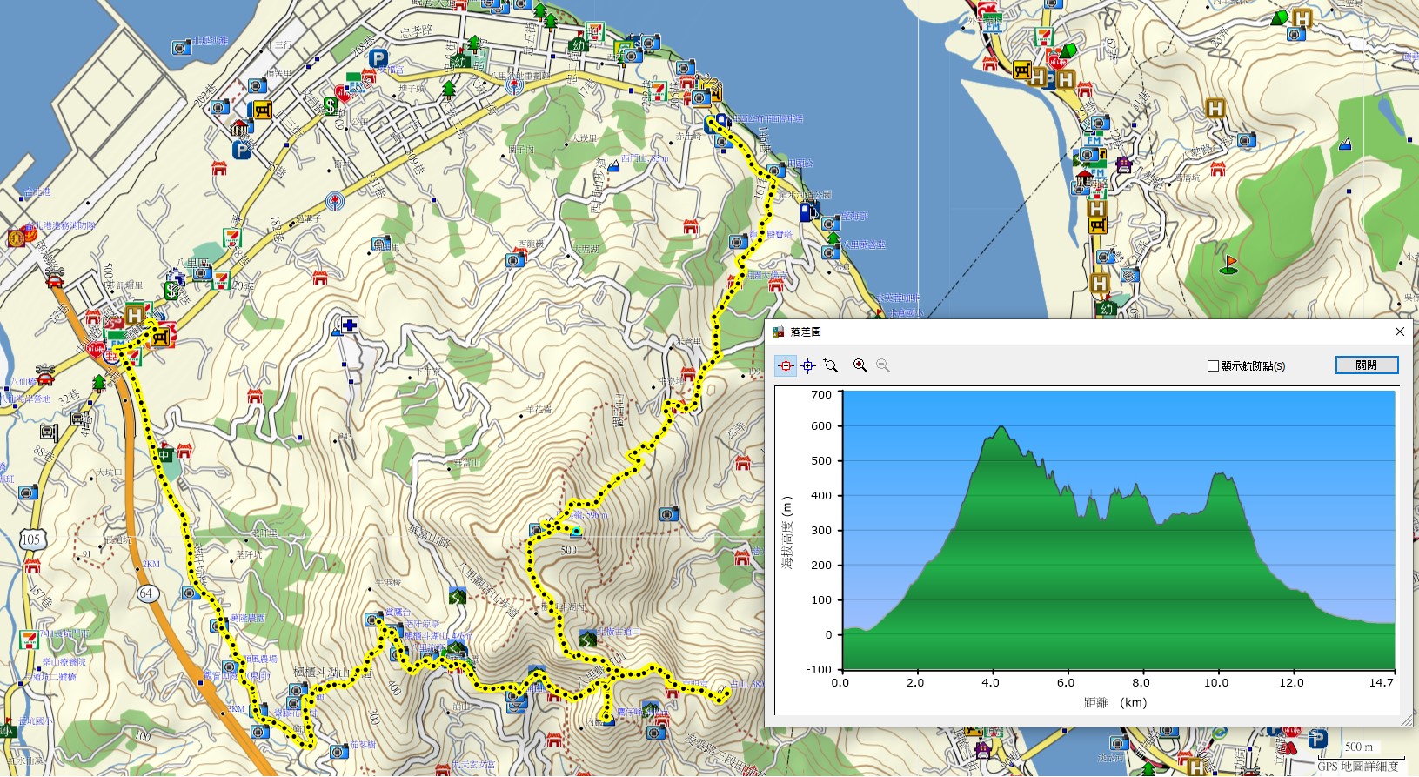Click the cyan waypoint dot on yellow track
The image size is (1419, 777).
pos(576,530)
